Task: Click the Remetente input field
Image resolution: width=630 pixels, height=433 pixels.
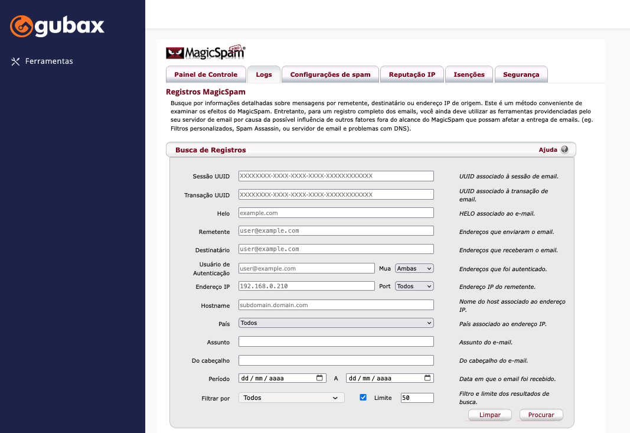Action: 336,231
